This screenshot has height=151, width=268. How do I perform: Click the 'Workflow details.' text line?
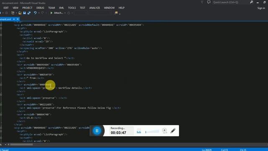(71, 88)
